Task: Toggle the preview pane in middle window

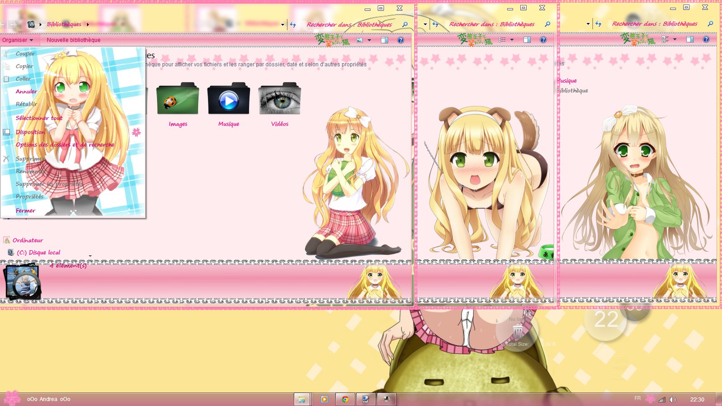Action: point(527,40)
